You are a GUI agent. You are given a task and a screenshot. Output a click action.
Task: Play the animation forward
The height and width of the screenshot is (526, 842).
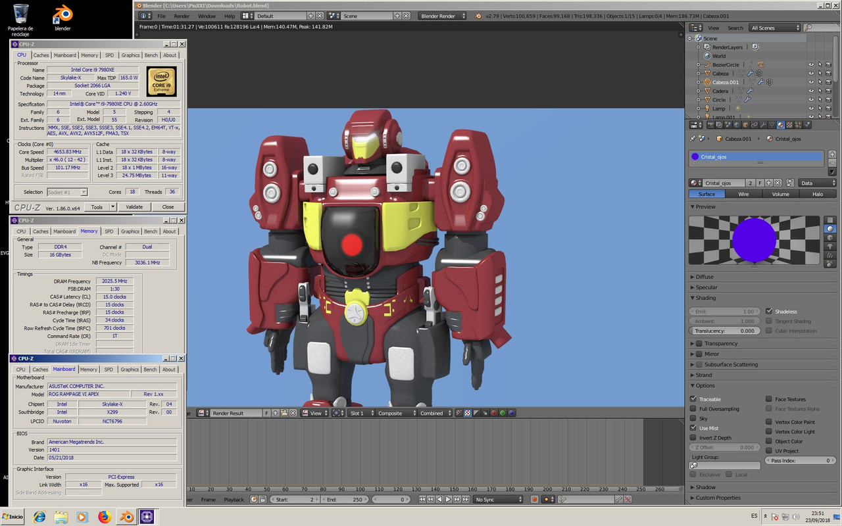(x=448, y=500)
